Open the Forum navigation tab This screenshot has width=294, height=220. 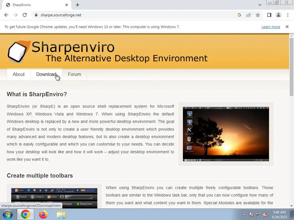[x=74, y=74]
